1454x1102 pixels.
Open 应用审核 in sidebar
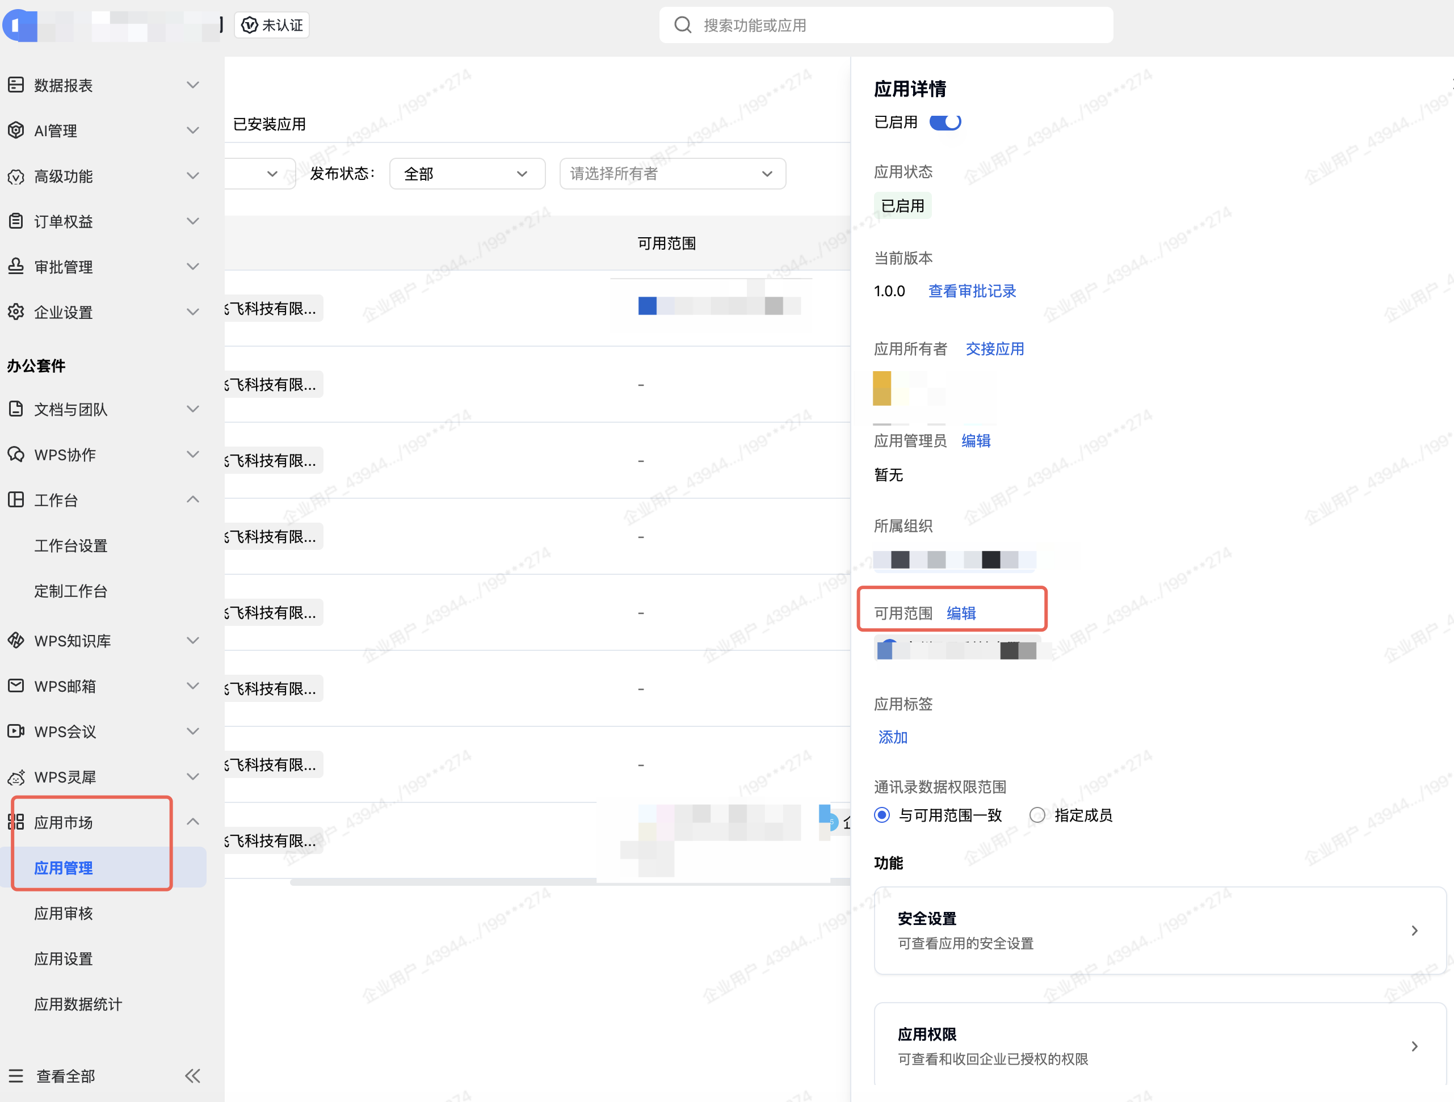[64, 914]
